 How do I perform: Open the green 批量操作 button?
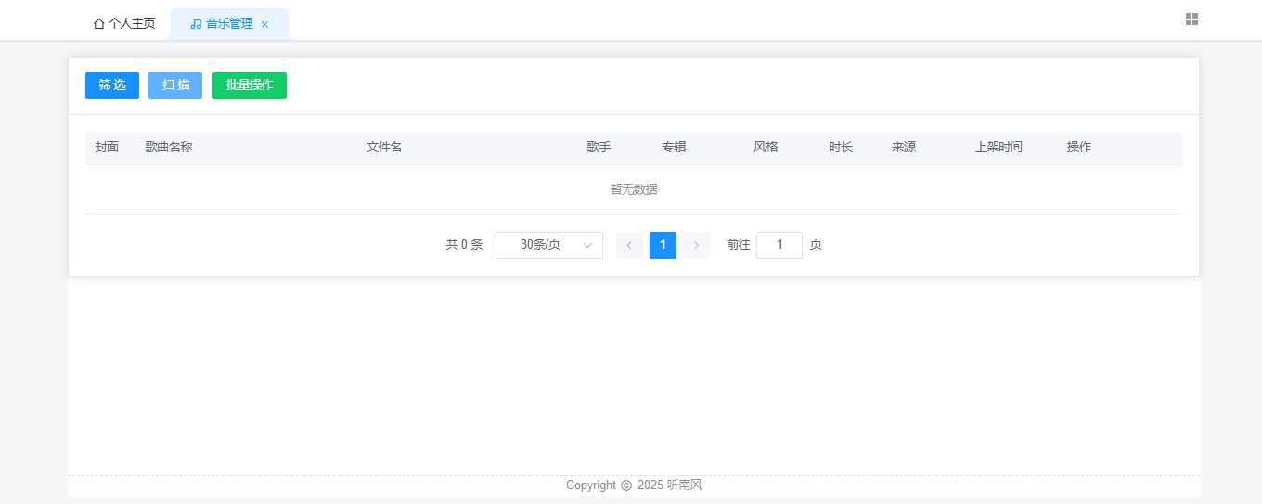(250, 85)
